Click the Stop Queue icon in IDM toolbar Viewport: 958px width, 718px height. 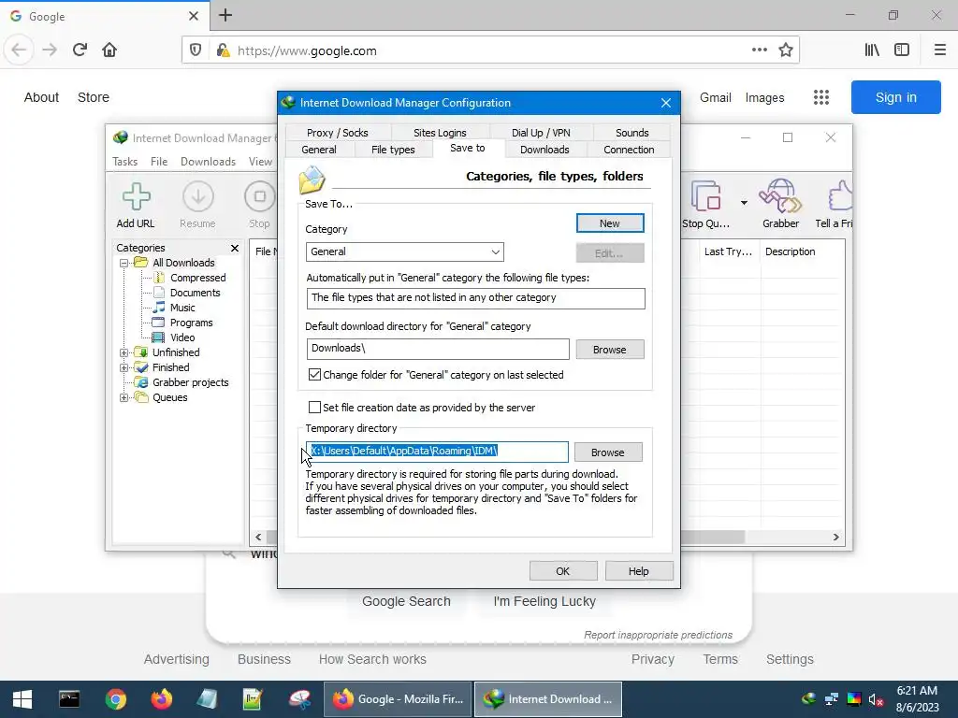[x=705, y=205]
